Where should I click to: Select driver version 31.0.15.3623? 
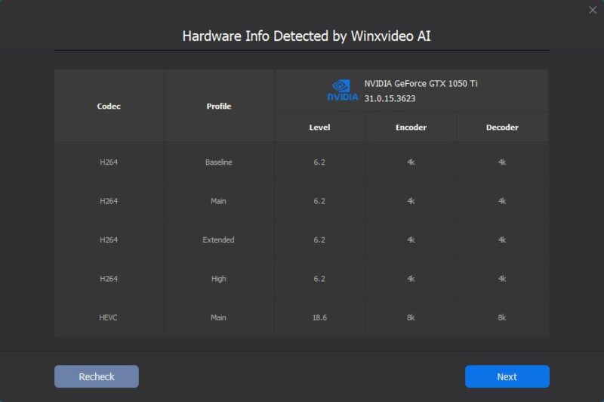tap(390, 98)
